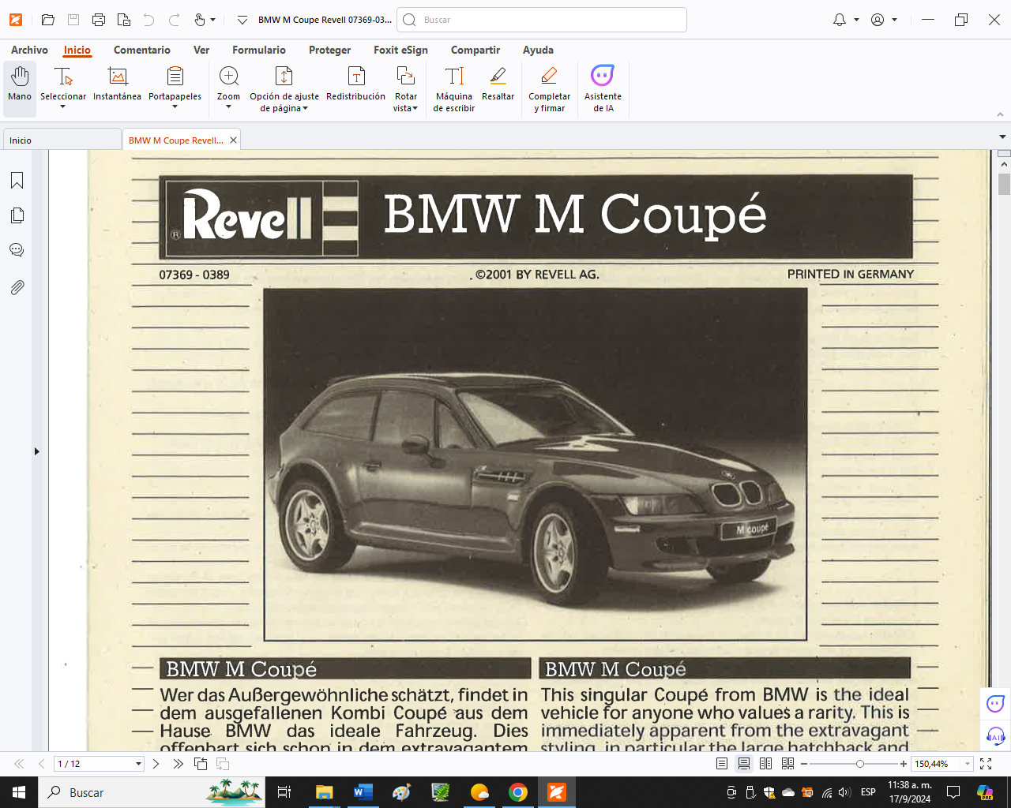Click the open file folder icon
This screenshot has height=808, width=1011.
(48, 20)
